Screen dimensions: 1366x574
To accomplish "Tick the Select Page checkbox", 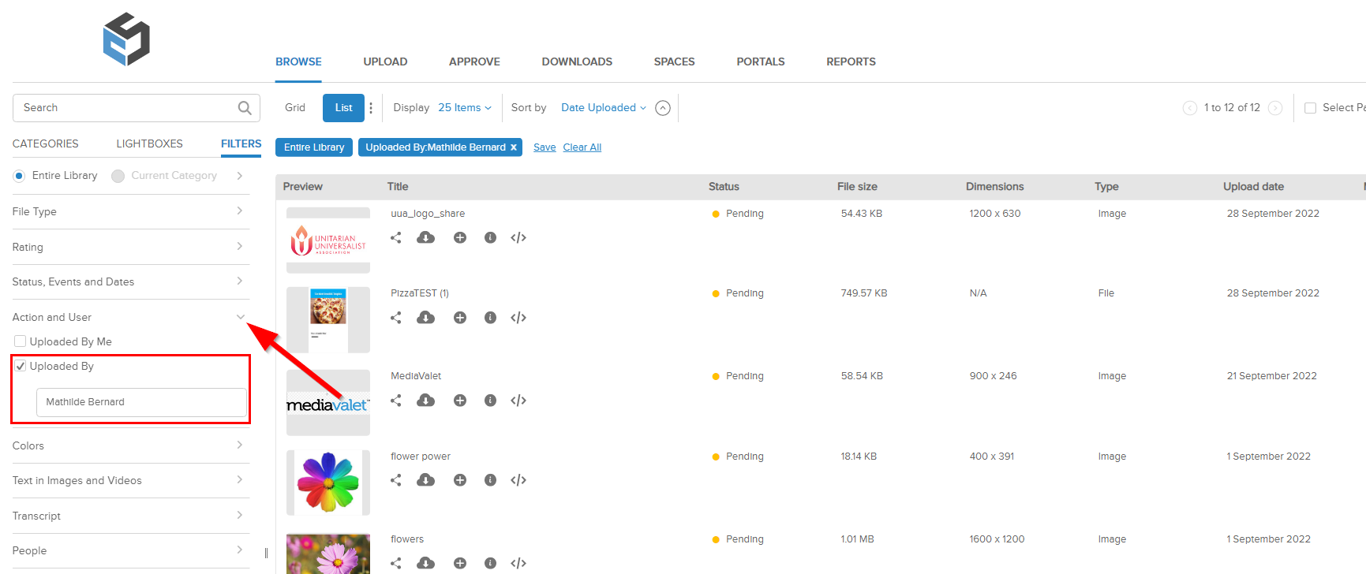I will coord(1310,108).
